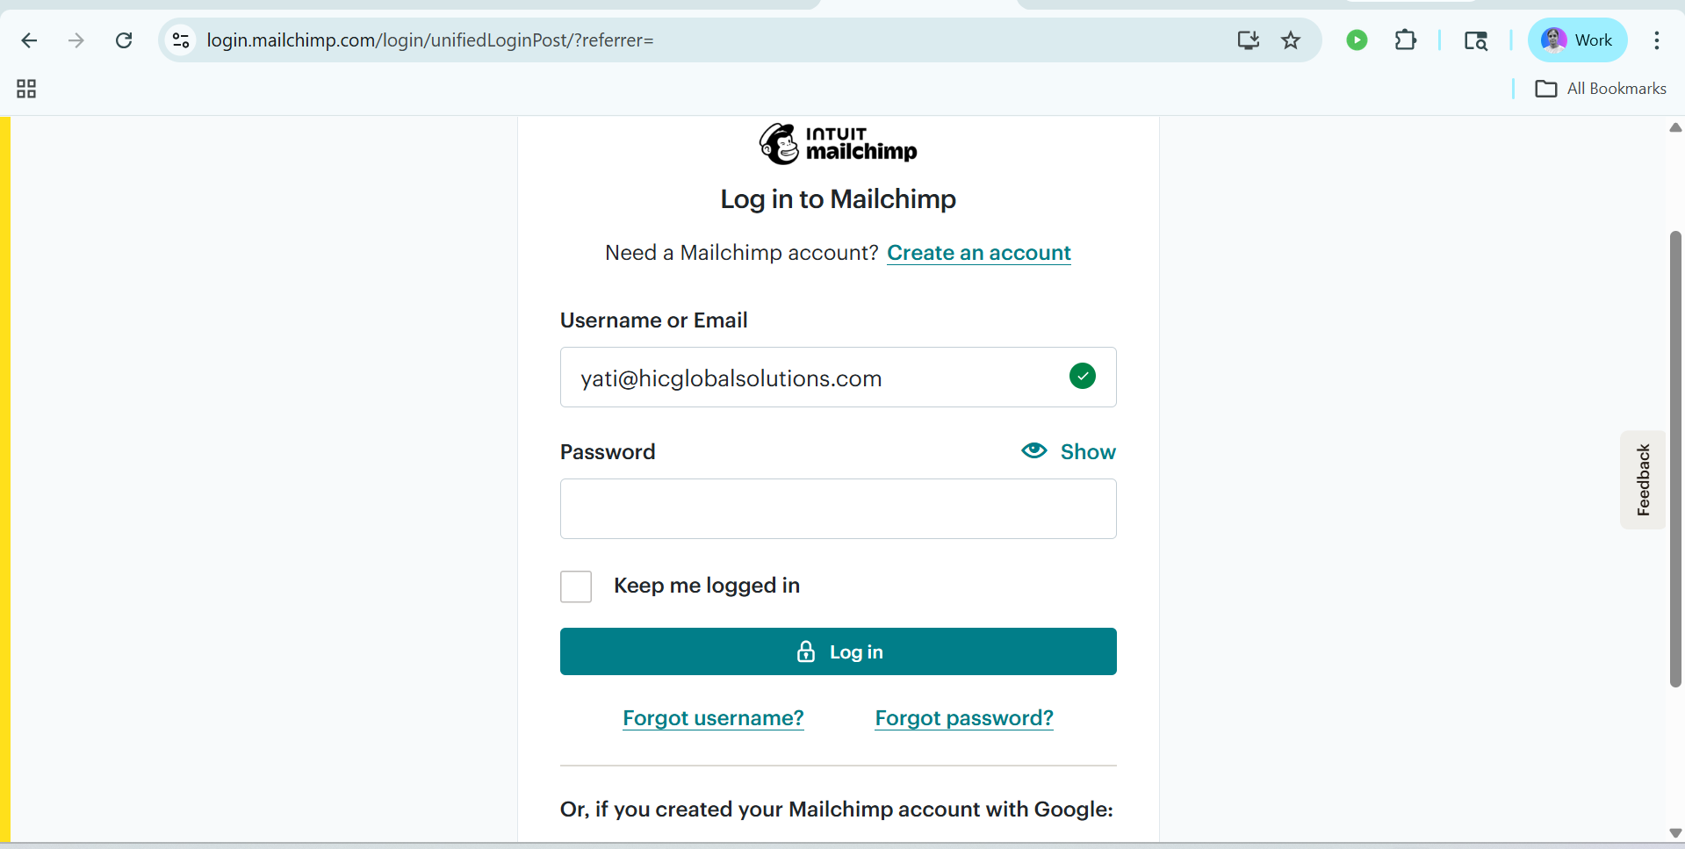Open the All Bookmarks folder
This screenshot has width=1685, height=849.
(x=1601, y=89)
